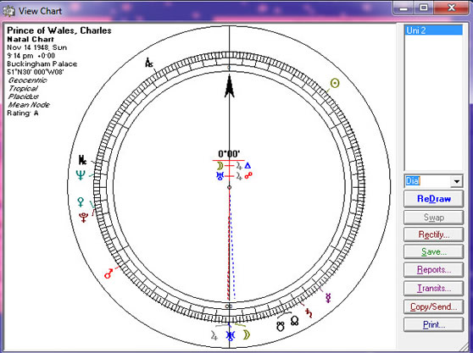Click the Moon crescent below the dial

pos(247,334)
